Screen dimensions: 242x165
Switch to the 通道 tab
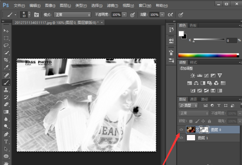[x=193, y=99]
